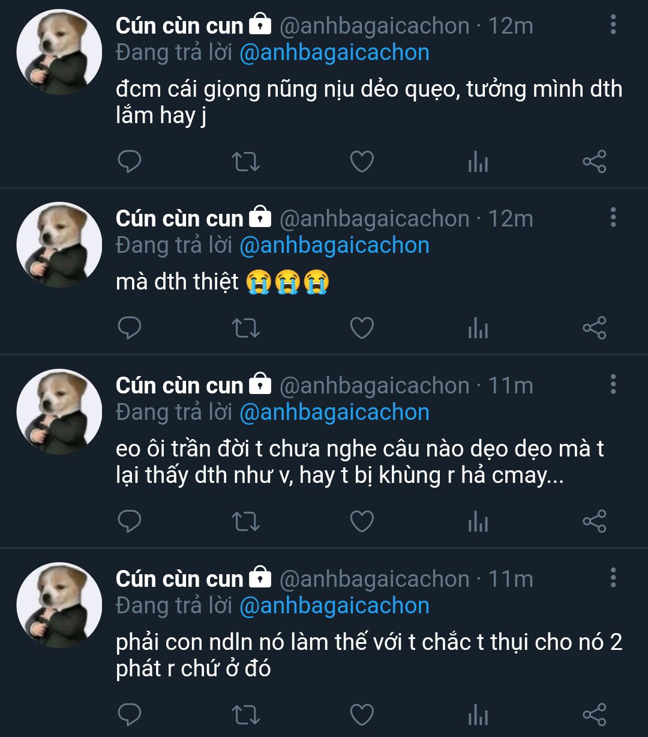View analytics for "mà dth thiệt" tweet
The height and width of the screenshot is (737, 648).
478,329
